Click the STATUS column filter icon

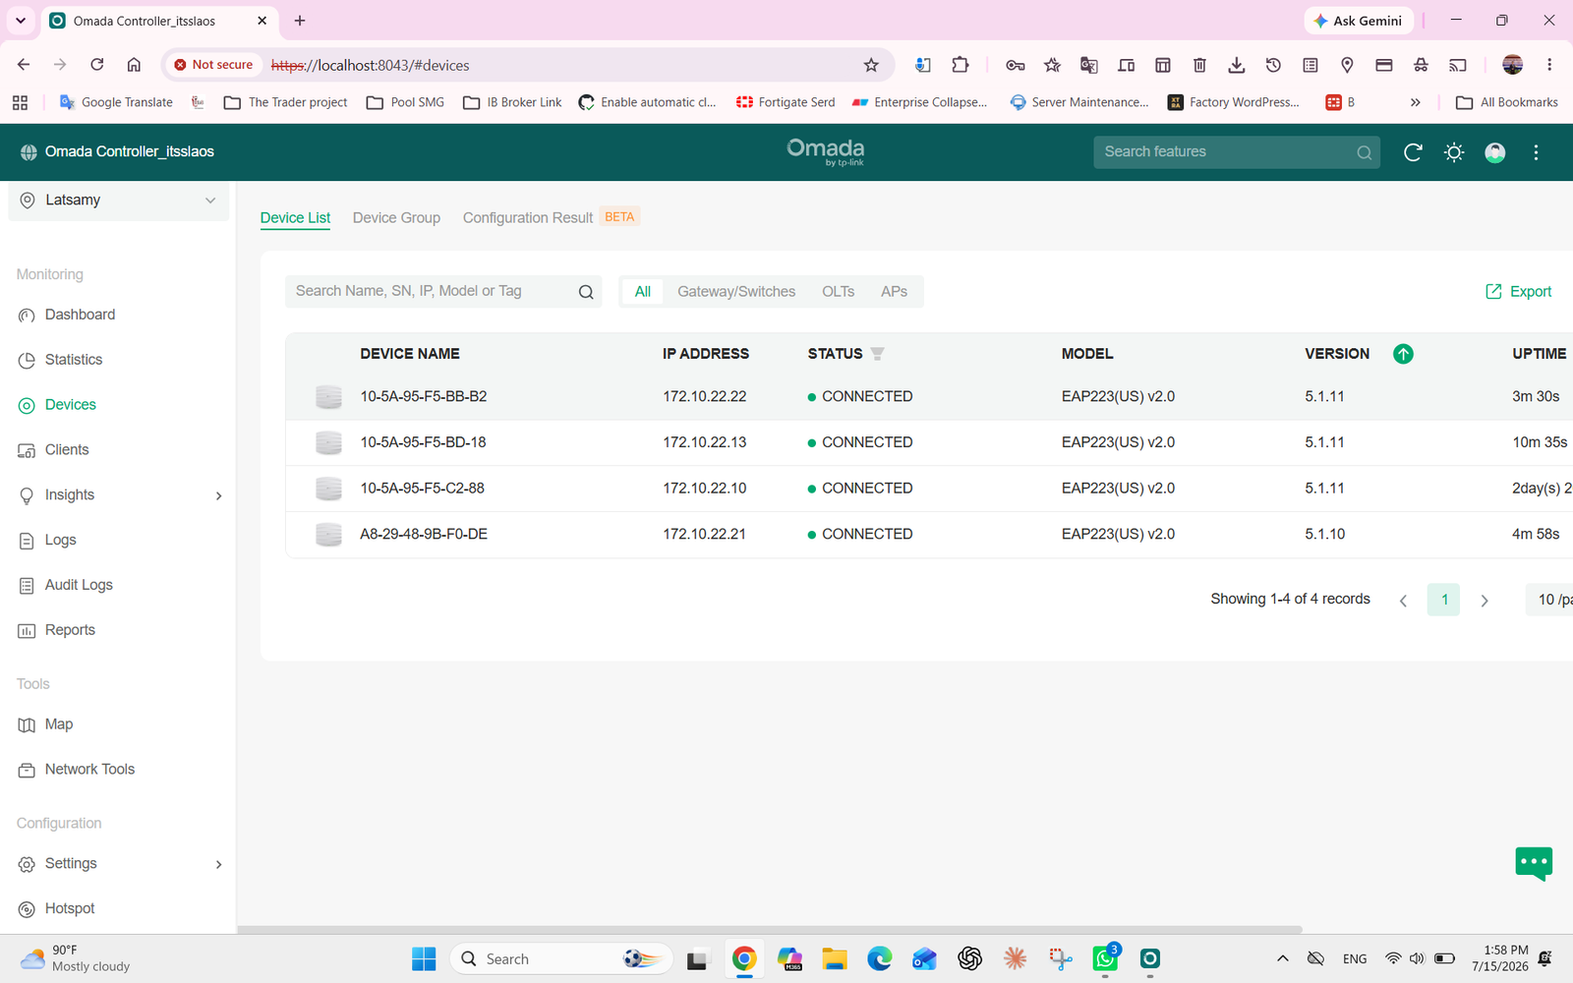pyautogui.click(x=877, y=354)
